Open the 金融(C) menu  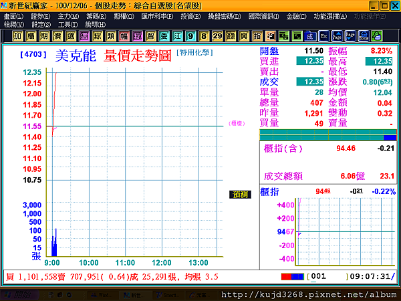(296, 16)
